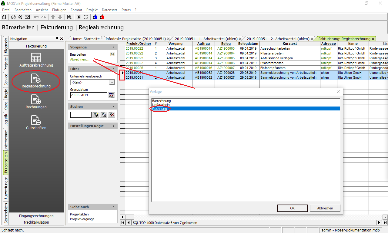This screenshot has width=388, height=233.
Task: Open the Unternehmensbereich dropdown
Action: click(112, 82)
